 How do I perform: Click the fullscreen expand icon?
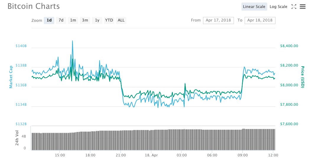coord(294,6)
